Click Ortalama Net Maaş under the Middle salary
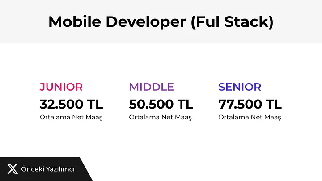Viewport: 322px width, 181px height. [160, 117]
